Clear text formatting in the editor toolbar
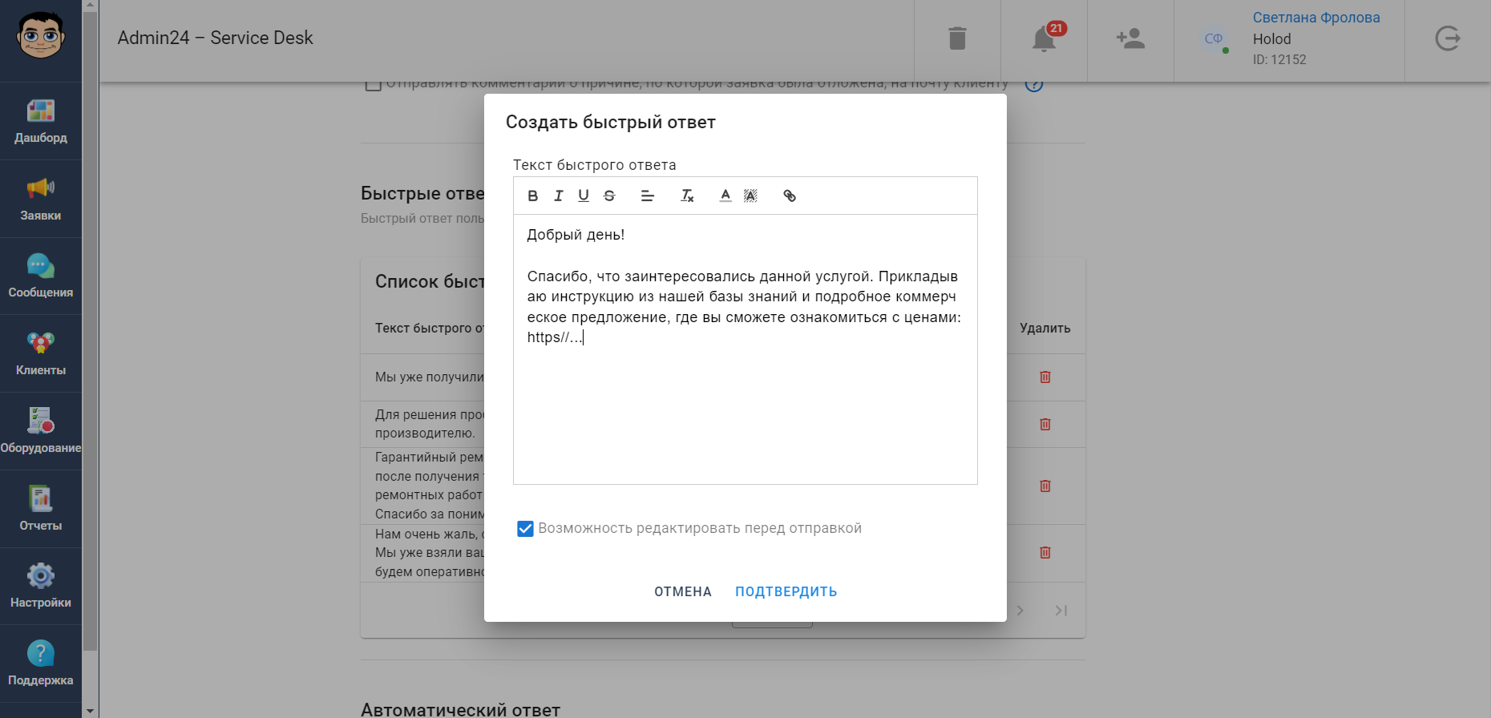Image resolution: width=1491 pixels, height=718 pixels. [687, 196]
